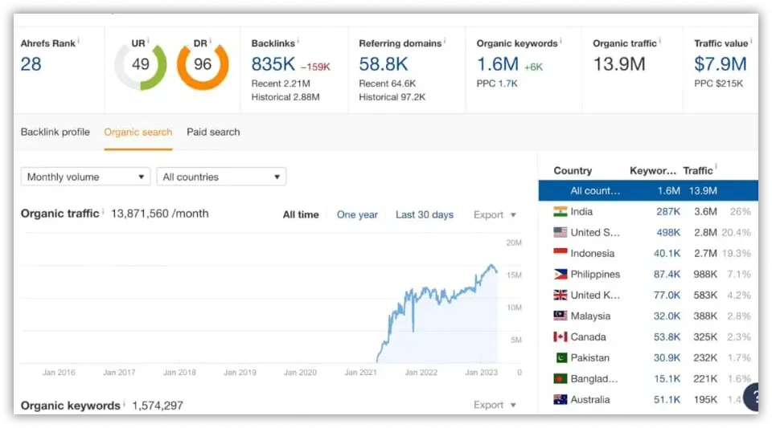Click the organic traffic chart peak
The width and height of the screenshot is (772, 428).
pyautogui.click(x=491, y=265)
